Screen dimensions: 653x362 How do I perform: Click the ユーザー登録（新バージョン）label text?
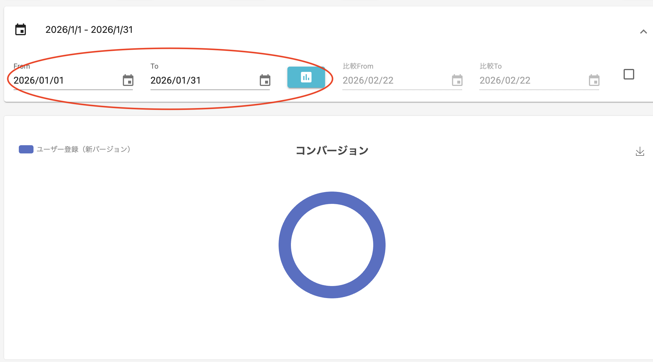83,150
